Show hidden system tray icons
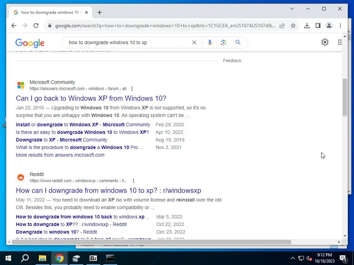Viewport: 354px width, 265px height. coord(292,258)
